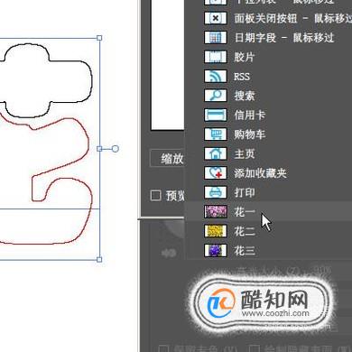
Task: Click the top-right bounding box handle
Action: pyautogui.click(x=99, y=38)
